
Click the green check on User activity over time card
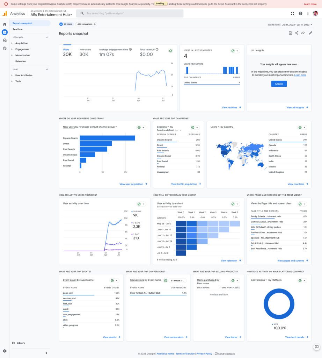point(139,204)
